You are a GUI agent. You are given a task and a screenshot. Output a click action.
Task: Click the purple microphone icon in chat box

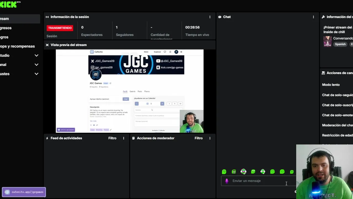coord(227,181)
